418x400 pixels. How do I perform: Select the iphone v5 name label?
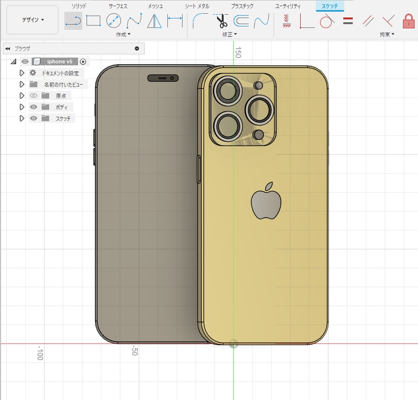pos(60,61)
